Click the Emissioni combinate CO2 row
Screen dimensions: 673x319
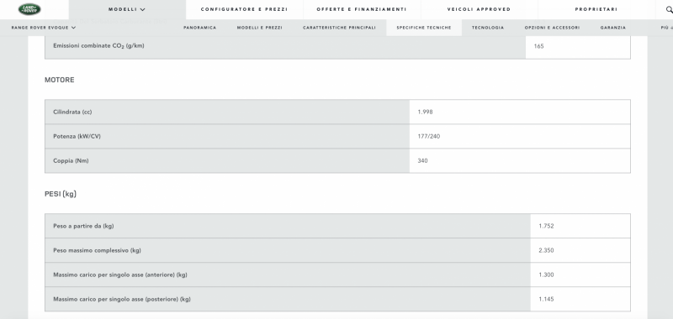click(337, 46)
